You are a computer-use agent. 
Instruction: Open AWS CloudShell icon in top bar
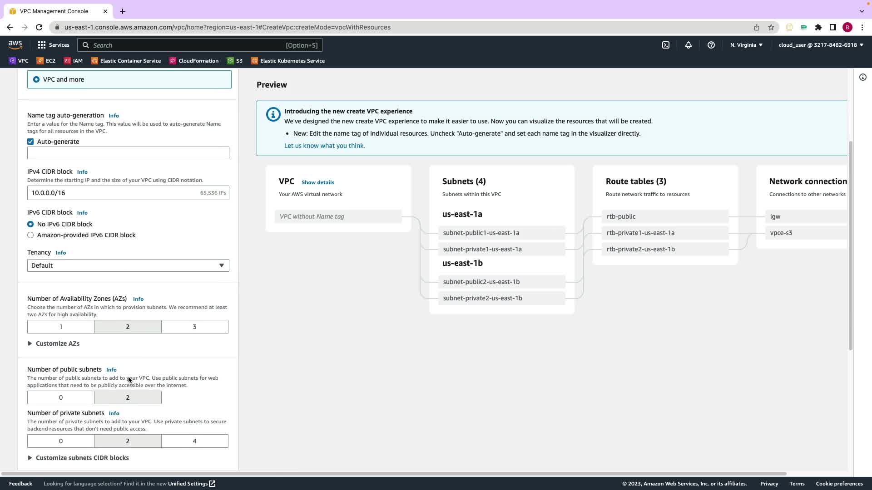[666, 45]
